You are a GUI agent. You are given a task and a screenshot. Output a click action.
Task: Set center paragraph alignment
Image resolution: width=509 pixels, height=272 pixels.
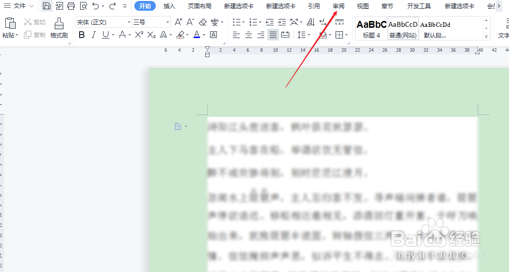pos(249,35)
